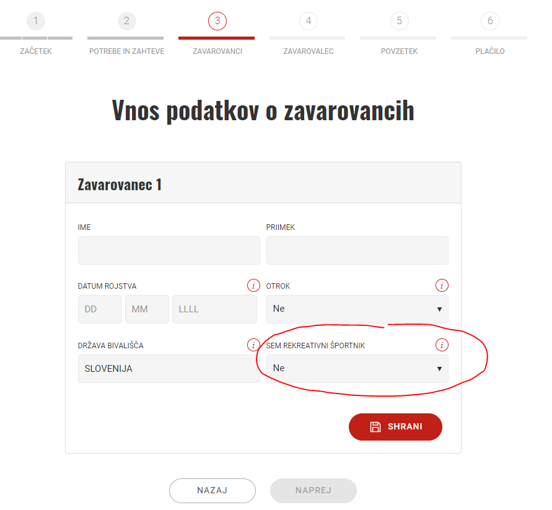This screenshot has width=552, height=510.
Task: Click the Zavarovanec 1 heading
Action: click(x=120, y=185)
